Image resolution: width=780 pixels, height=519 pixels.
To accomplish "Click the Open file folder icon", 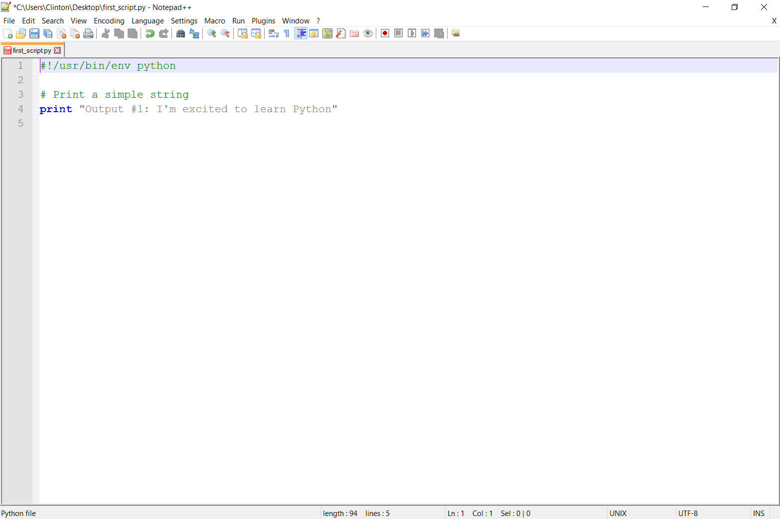I will pyautogui.click(x=21, y=33).
